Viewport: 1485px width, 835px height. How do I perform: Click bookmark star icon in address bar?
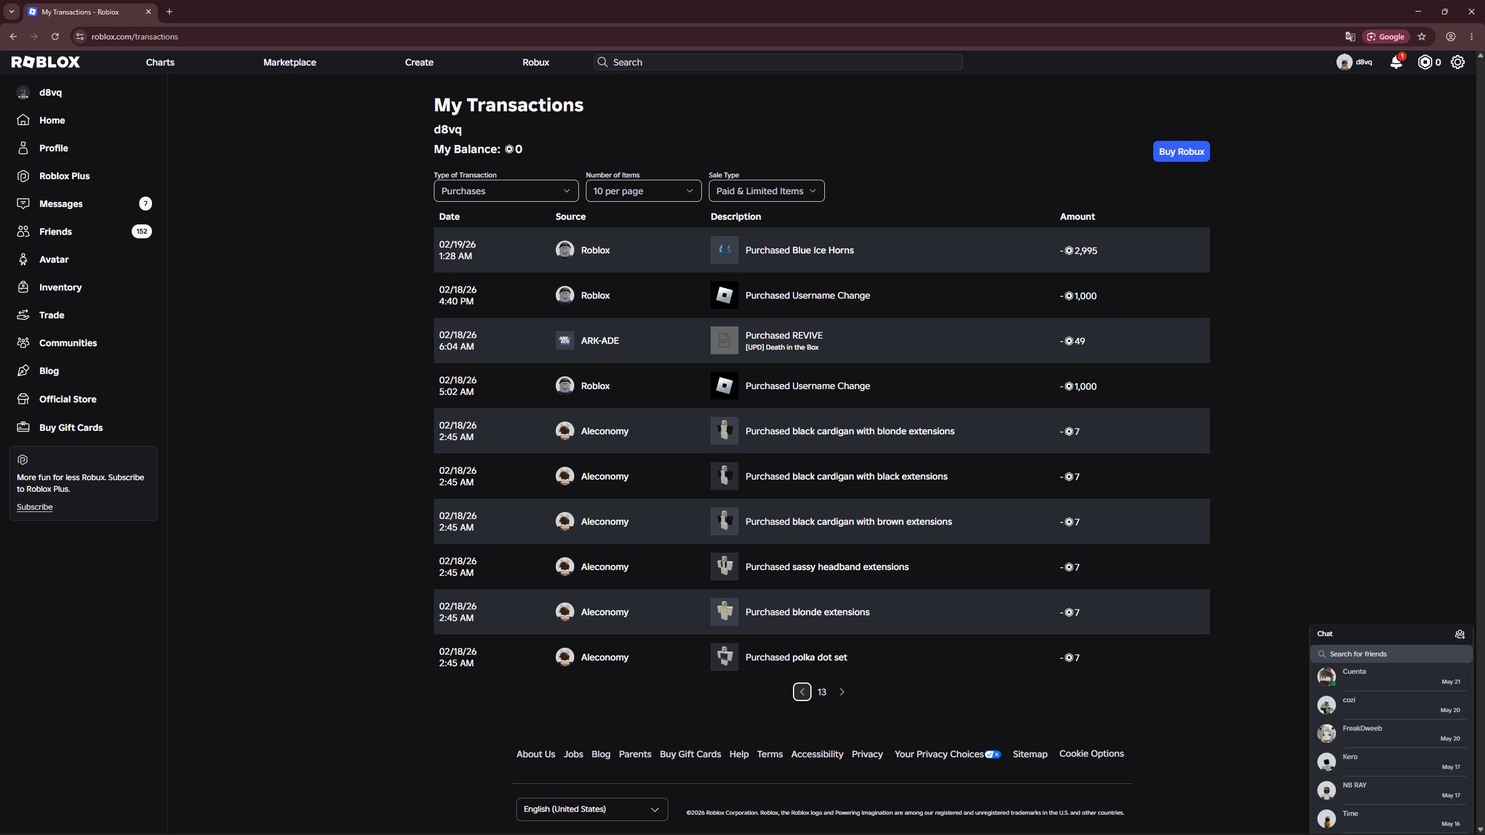1422,37
